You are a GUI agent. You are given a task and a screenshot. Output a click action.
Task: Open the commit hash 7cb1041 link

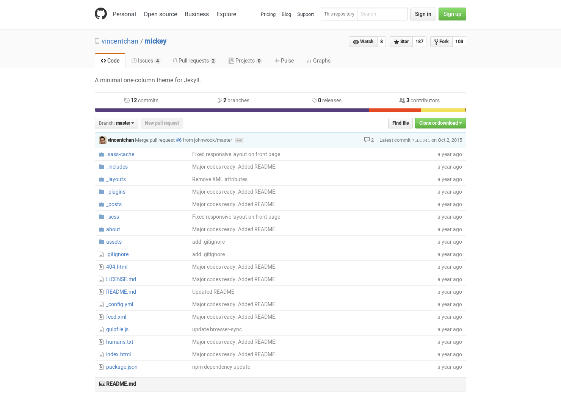coord(421,140)
